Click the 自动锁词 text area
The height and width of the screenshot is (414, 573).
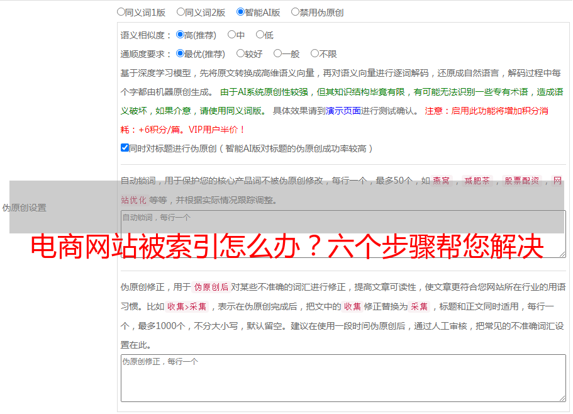click(343, 234)
